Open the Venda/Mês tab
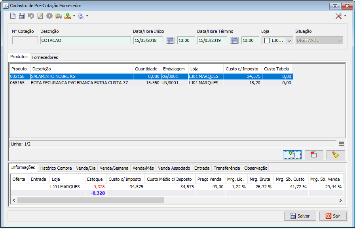The width and height of the screenshot is (355, 229). click(143, 168)
